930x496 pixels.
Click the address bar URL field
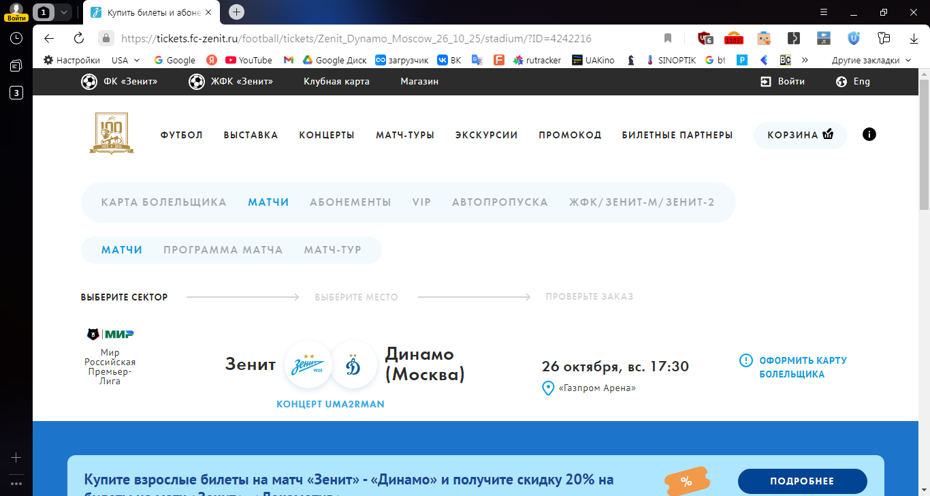(355, 39)
